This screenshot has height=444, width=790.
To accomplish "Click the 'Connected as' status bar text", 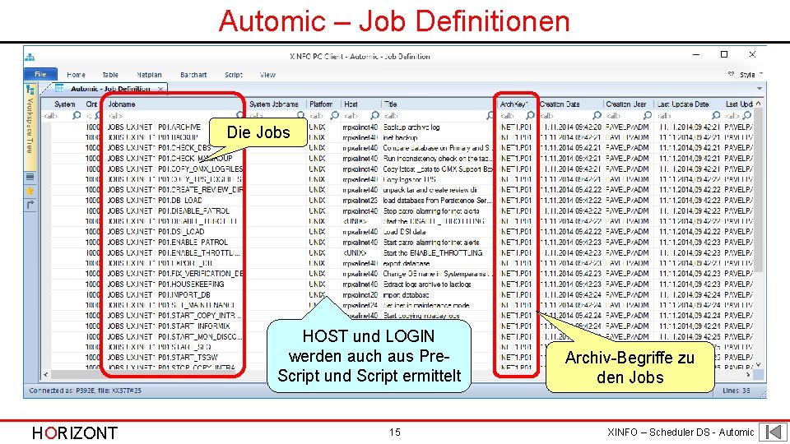I will [x=85, y=391].
